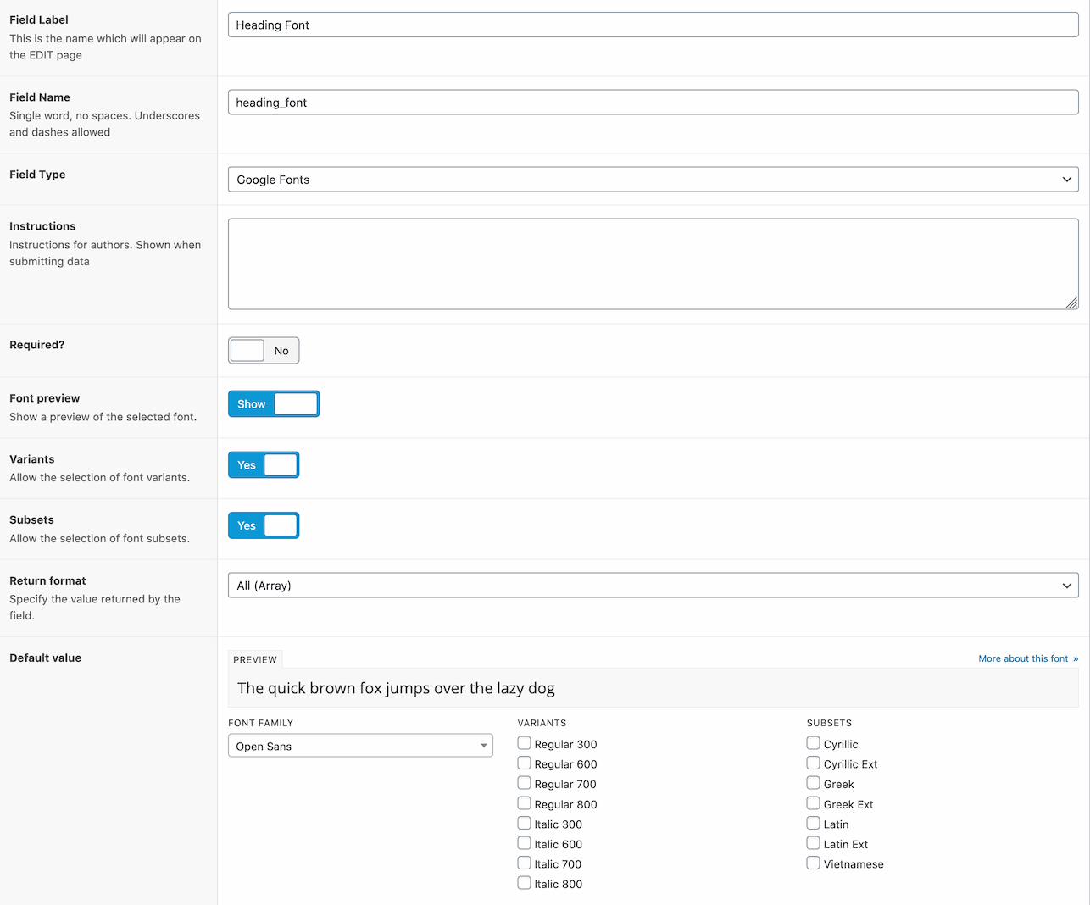Select the Italic 600 variant checkbox
The width and height of the screenshot is (1090, 905).
525,843
